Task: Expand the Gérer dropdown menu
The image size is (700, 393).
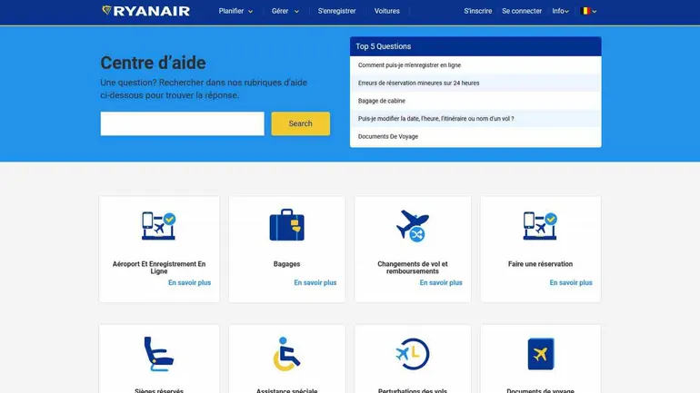Action: (285, 11)
